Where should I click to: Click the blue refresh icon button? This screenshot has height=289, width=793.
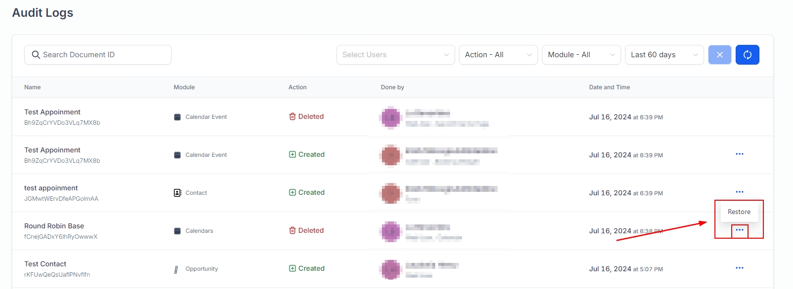747,55
